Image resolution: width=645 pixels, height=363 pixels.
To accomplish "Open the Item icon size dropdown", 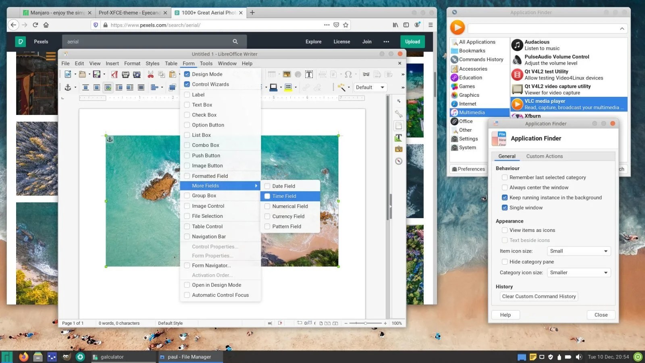I will tap(578, 251).
